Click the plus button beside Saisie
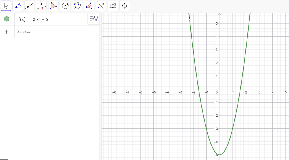Screen dimensions: 289x160 click(7, 32)
